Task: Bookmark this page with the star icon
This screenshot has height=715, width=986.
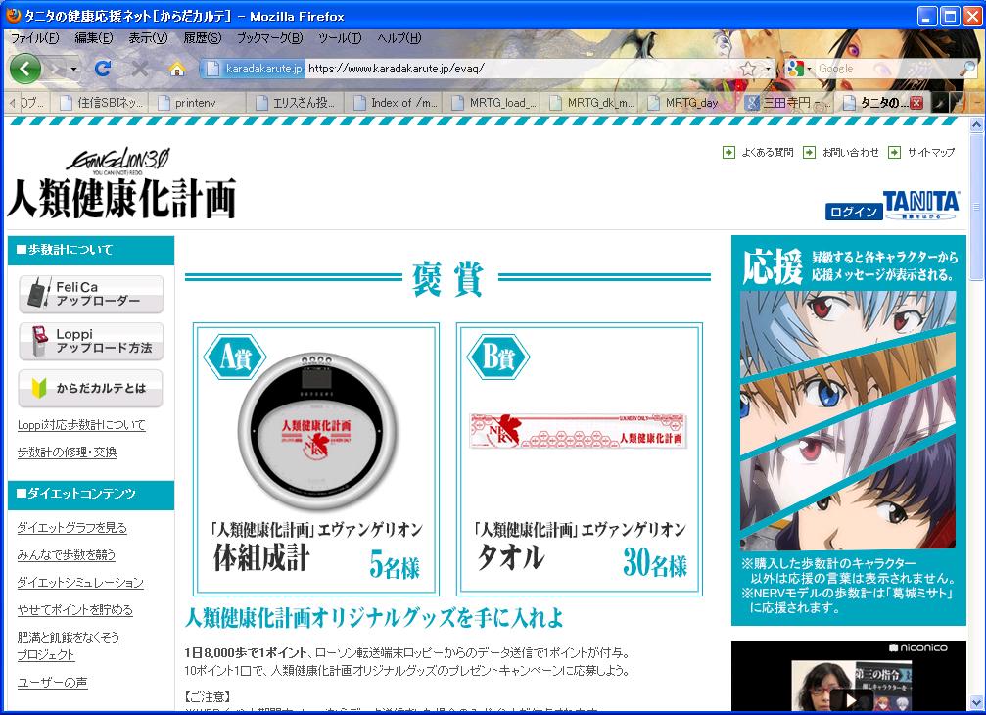Action: coord(748,68)
